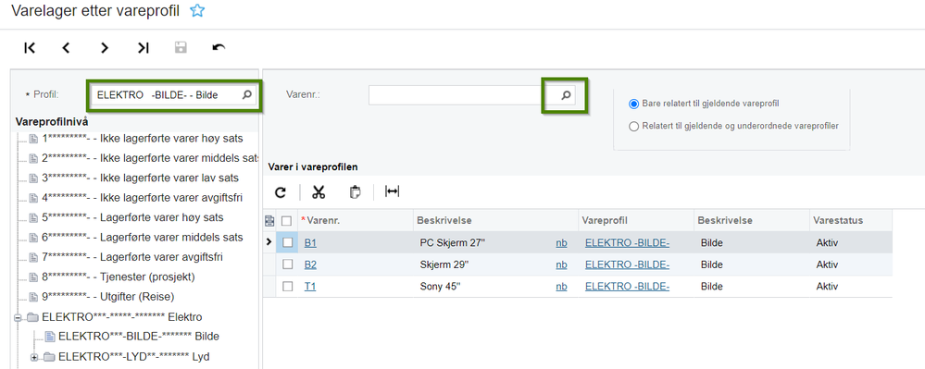Refresh the Varer i vareprofilen grid
This screenshot has height=369, width=925.
281,192
